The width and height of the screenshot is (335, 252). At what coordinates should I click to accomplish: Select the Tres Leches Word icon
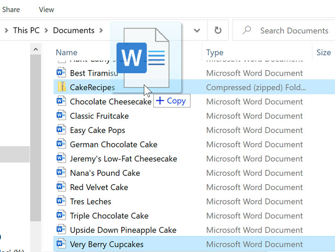[61, 201]
